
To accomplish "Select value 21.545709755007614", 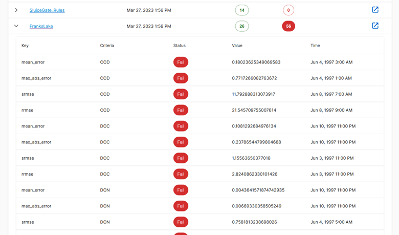I will (254, 110).
